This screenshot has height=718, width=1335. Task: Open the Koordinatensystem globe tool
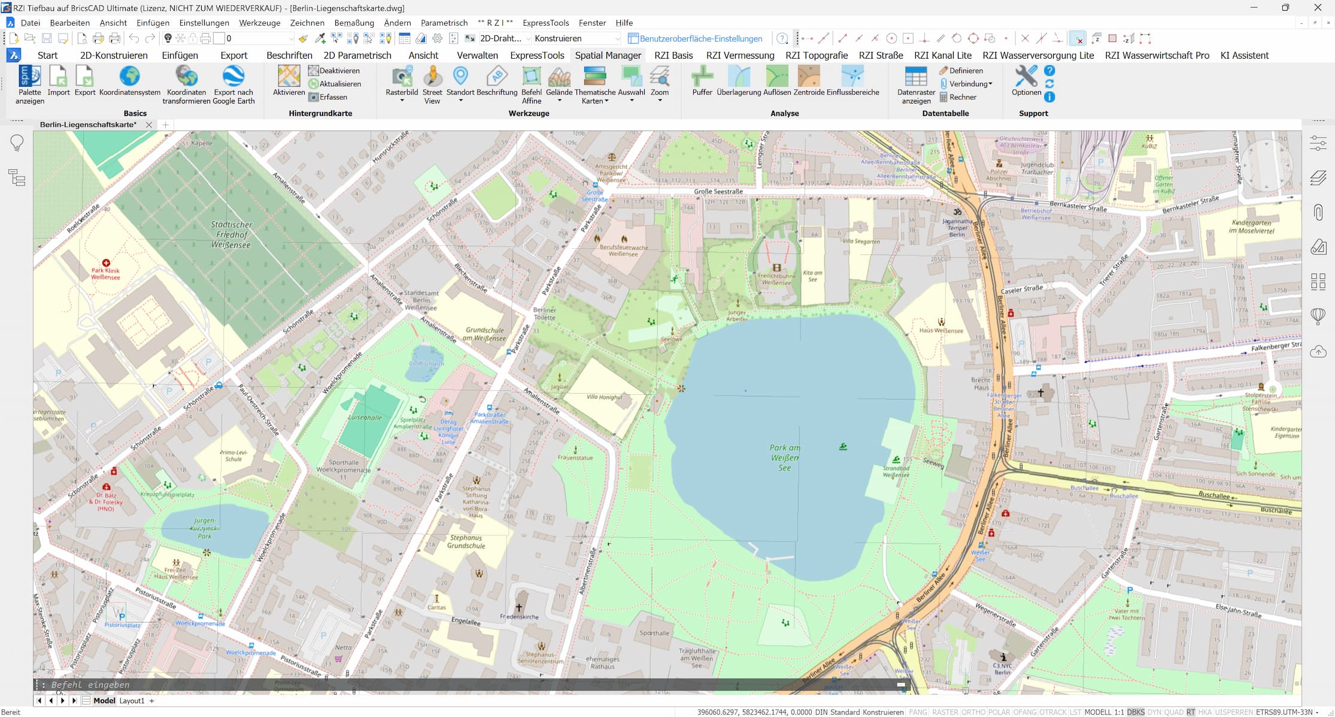tap(129, 81)
